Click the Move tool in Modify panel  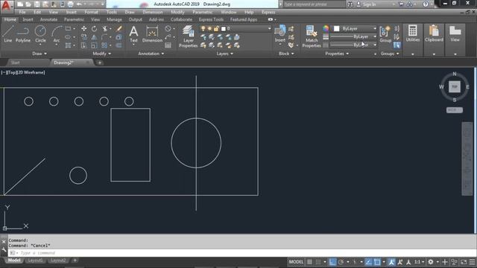83,28
